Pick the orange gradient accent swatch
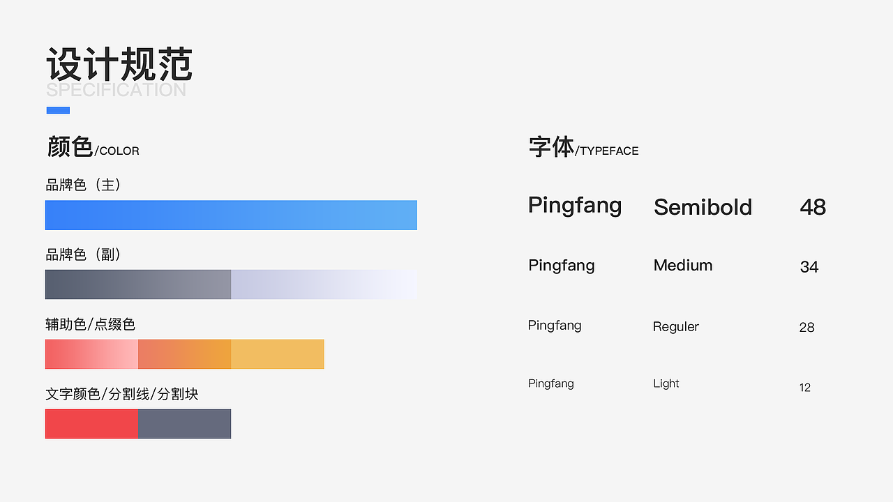The image size is (893, 502). pos(184,354)
